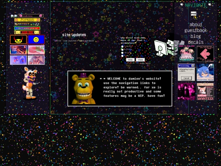Click the yellow flower-bordered blinkie
This screenshot has height=166, width=221.
point(27,20)
